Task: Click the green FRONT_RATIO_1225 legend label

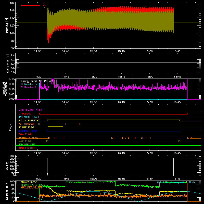Action: (33, 185)
